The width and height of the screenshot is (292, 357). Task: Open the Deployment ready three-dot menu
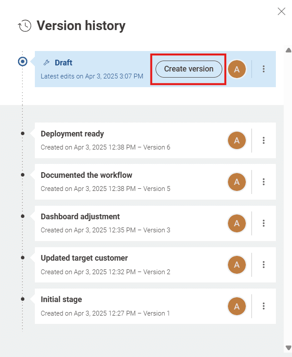(x=264, y=140)
